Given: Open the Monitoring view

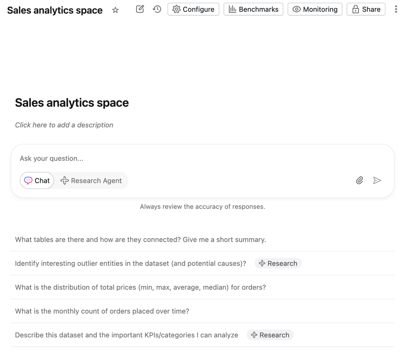Looking at the screenshot, I should (x=315, y=9).
